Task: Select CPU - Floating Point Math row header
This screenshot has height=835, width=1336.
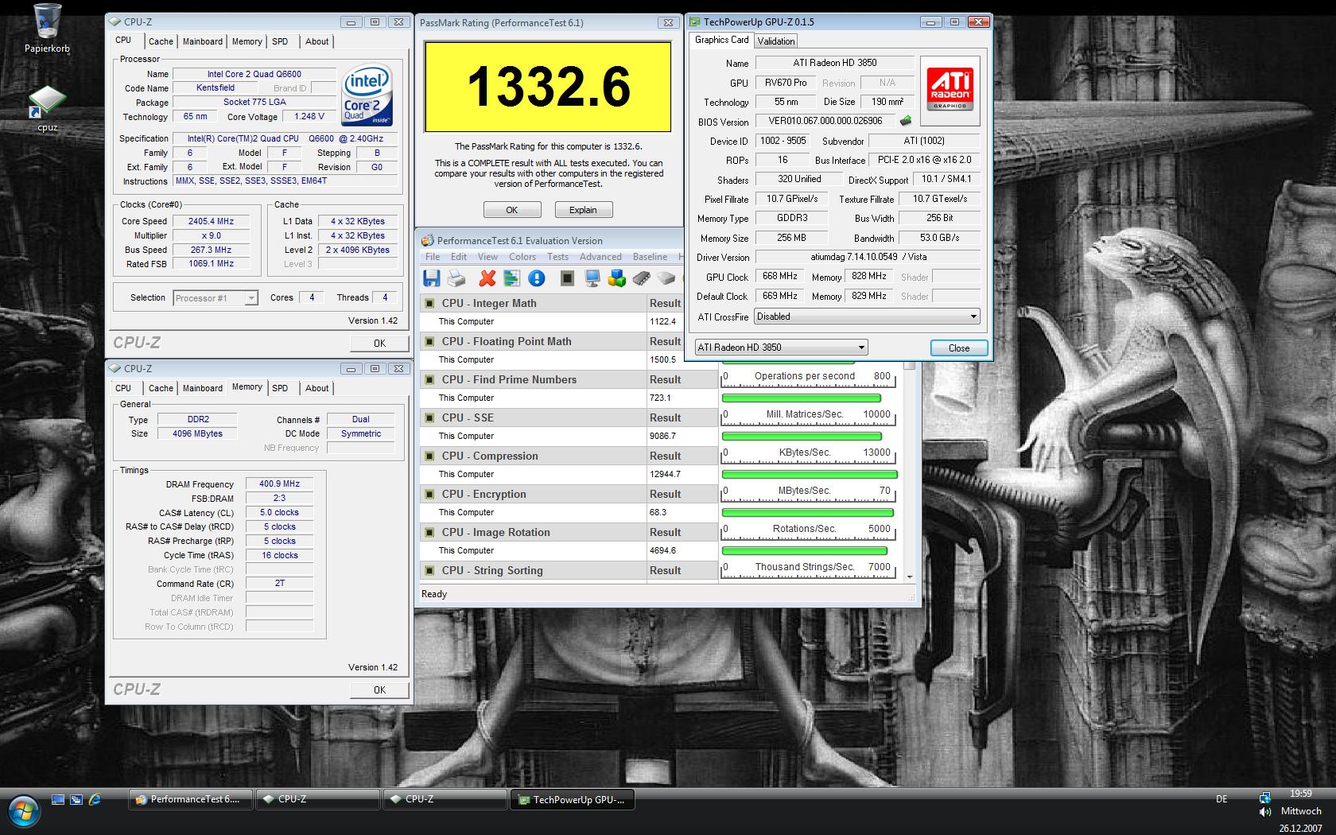Action: [533, 341]
